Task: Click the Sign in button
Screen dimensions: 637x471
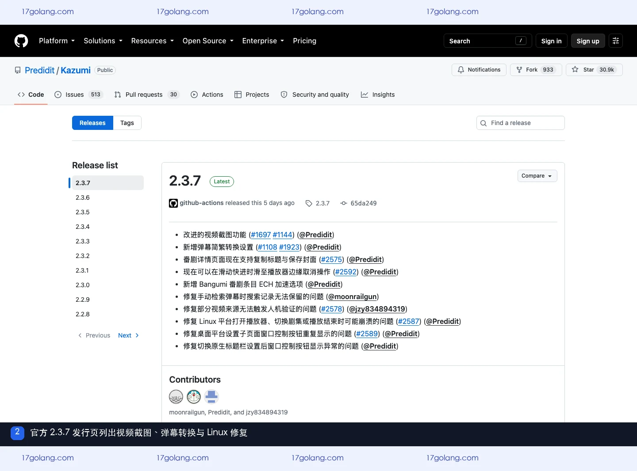Action: coord(551,41)
